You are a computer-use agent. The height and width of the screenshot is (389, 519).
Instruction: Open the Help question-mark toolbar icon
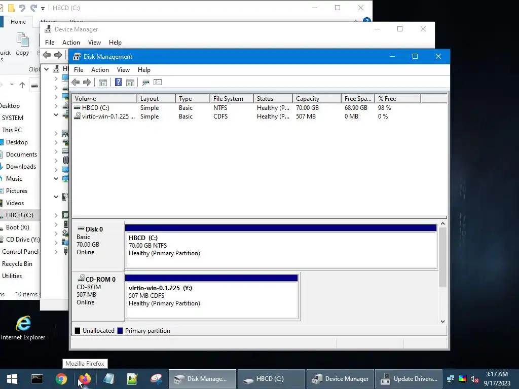[x=118, y=83]
